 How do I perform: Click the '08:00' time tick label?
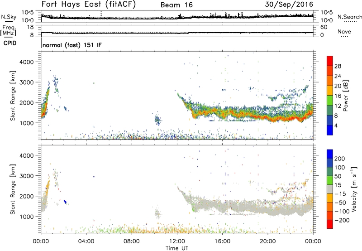132,241
